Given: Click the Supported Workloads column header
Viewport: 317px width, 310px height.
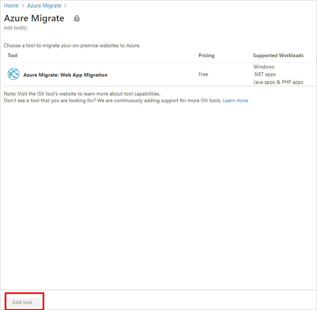Looking at the screenshot, I should click(x=278, y=55).
